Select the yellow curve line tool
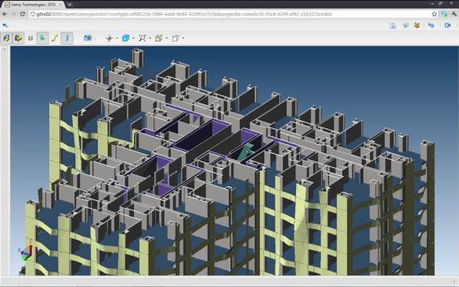Screen dimensions: 459x287 [55, 38]
